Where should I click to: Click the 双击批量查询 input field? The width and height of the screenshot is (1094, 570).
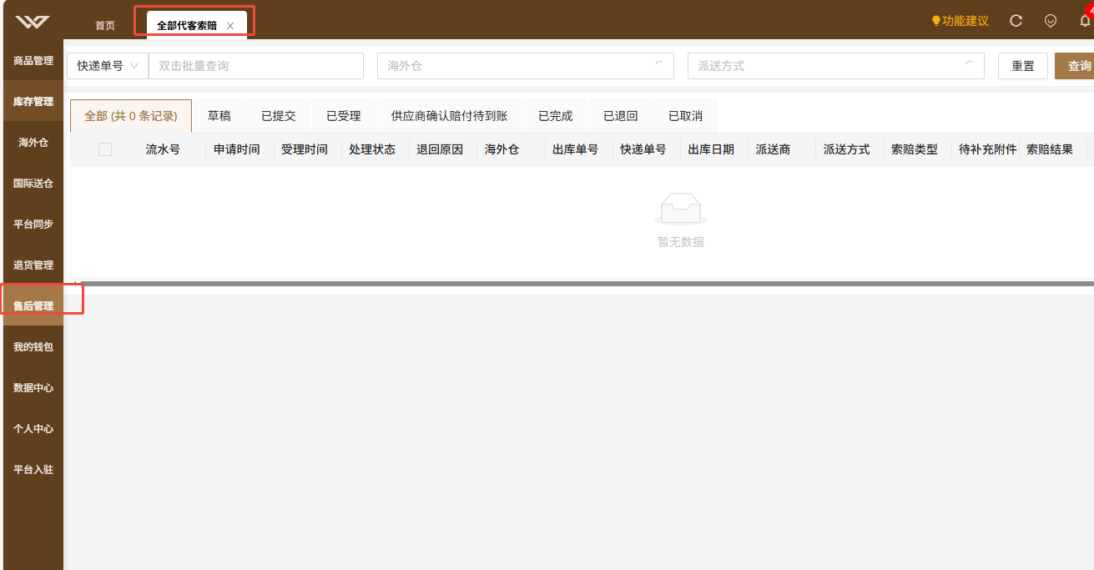pyautogui.click(x=256, y=66)
